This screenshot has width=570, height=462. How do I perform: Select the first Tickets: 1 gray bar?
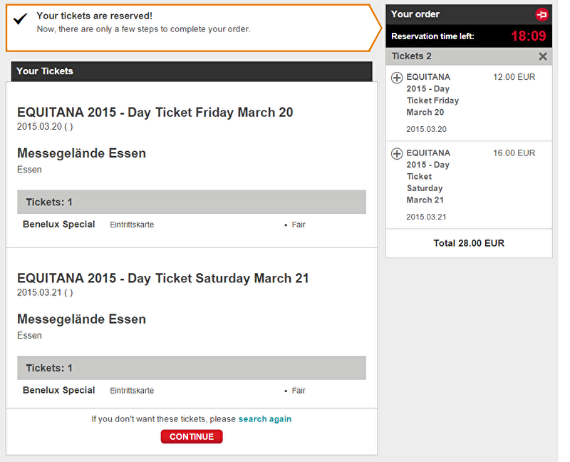tap(192, 202)
